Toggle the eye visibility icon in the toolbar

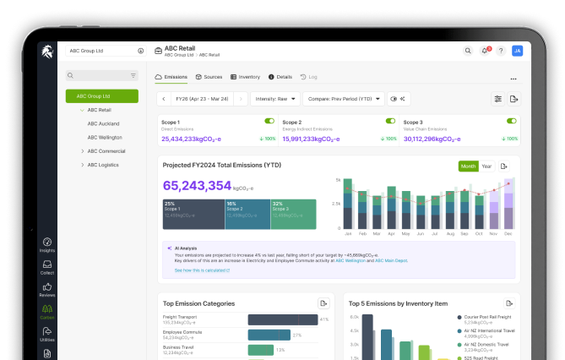tap(394, 99)
